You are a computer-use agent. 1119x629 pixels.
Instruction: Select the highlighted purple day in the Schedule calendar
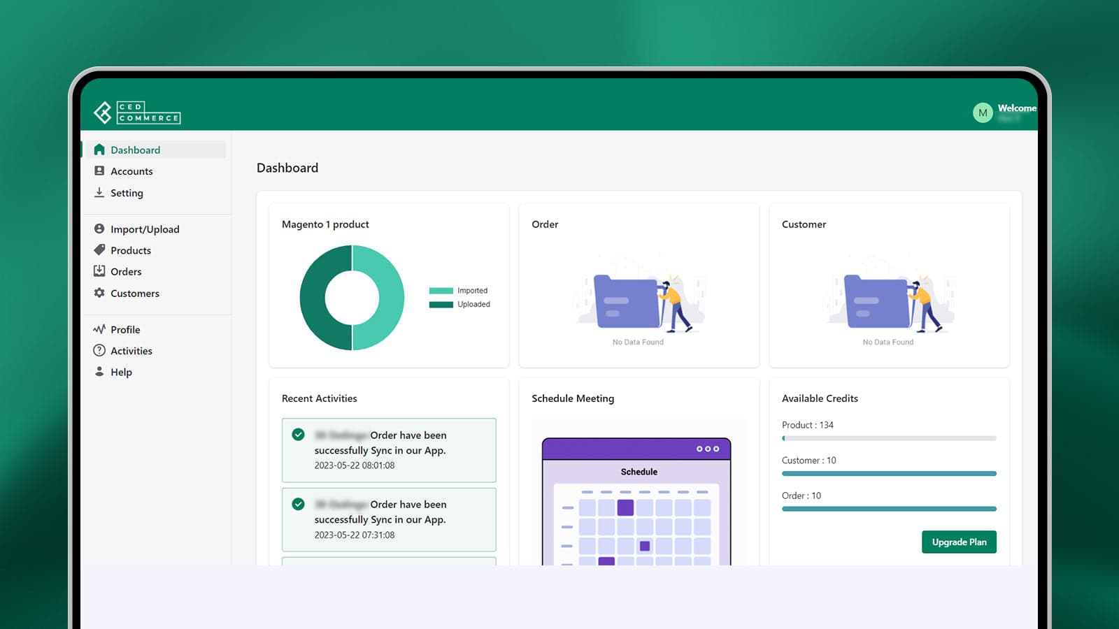pyautogui.click(x=626, y=508)
